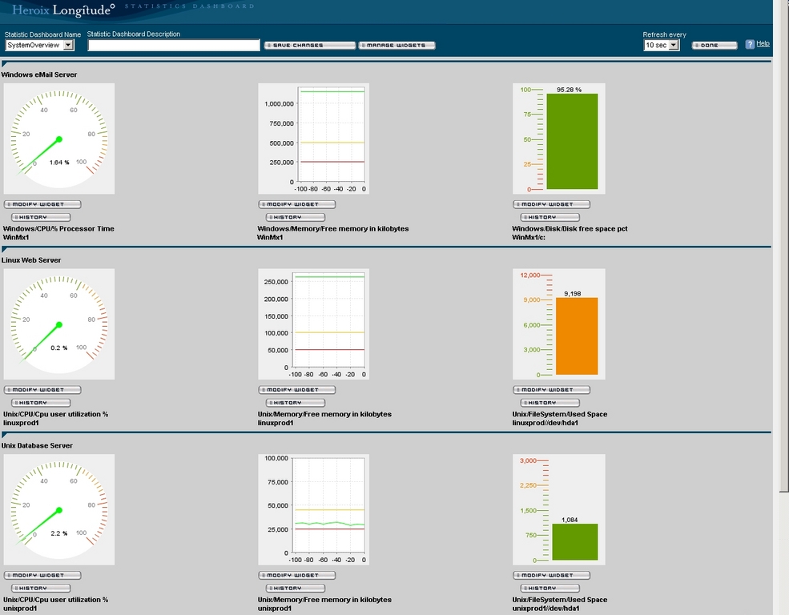Show History for linuxprod1 CPU utilization gauge
789x615 pixels.
point(41,403)
